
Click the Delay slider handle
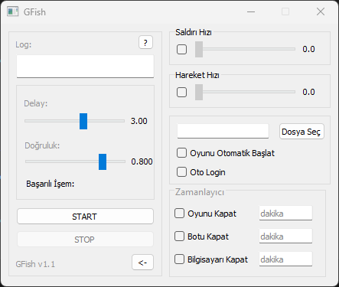click(x=83, y=121)
